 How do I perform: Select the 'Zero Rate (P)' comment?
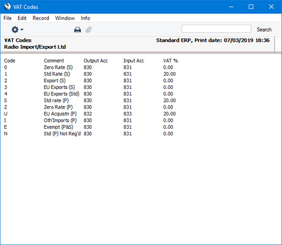(x=58, y=107)
